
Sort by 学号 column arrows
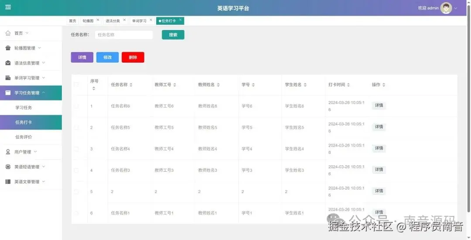pos(253,85)
